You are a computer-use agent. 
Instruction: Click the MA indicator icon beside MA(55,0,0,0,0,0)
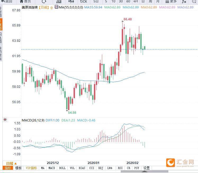[x=56, y=7]
